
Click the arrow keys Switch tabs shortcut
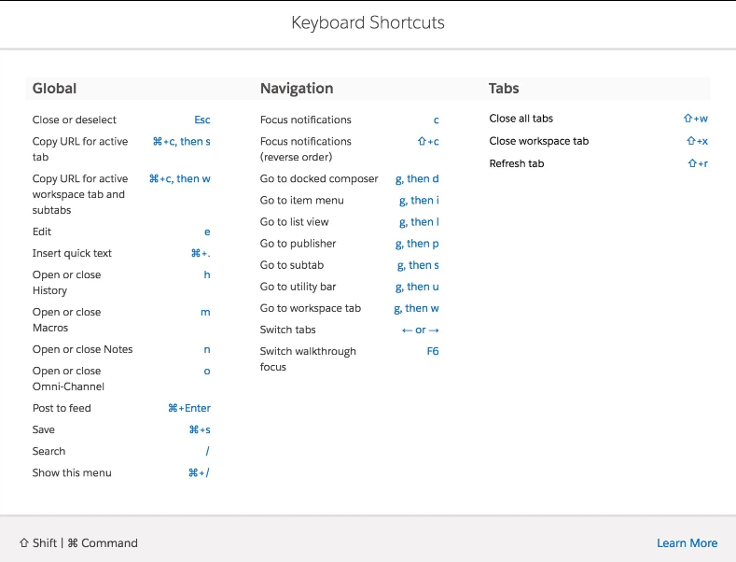pyautogui.click(x=420, y=330)
